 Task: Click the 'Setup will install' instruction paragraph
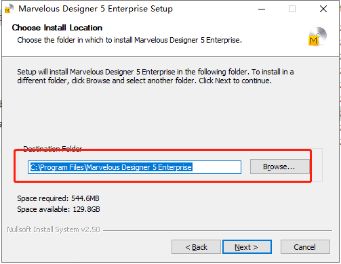pos(155,76)
